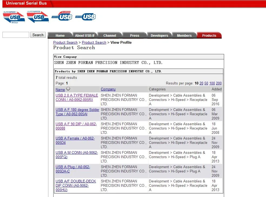Click the sort arrow next to Name
Image resolution: width=266 pixels, height=197 pixels.
(68, 89)
